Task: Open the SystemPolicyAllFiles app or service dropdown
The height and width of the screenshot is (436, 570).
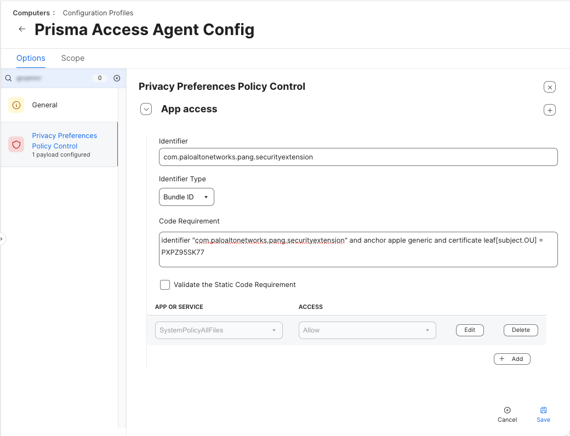Action: click(219, 330)
